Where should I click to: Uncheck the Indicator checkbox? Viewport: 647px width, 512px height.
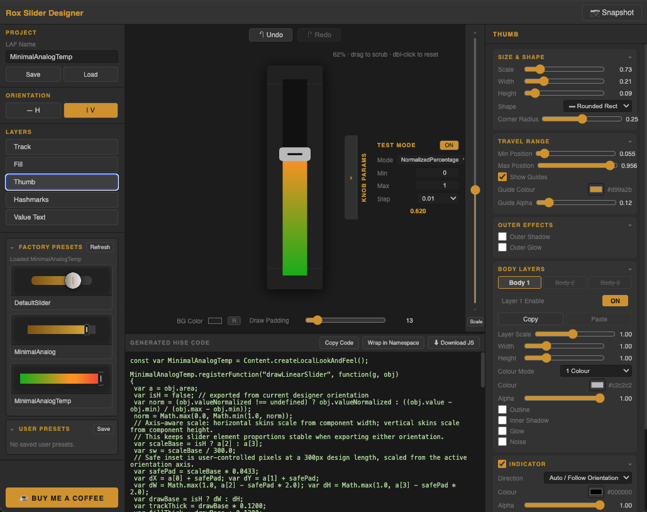tap(502, 464)
